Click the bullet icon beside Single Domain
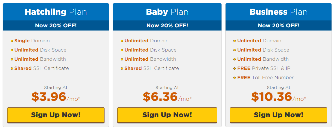335x131 pixels. coord(12,41)
